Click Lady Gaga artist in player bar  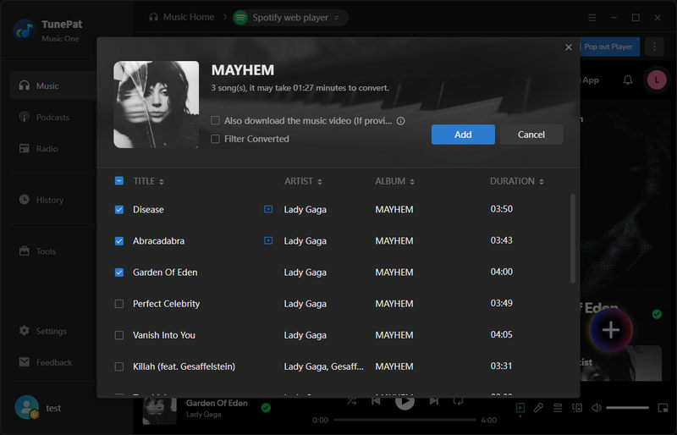click(203, 415)
